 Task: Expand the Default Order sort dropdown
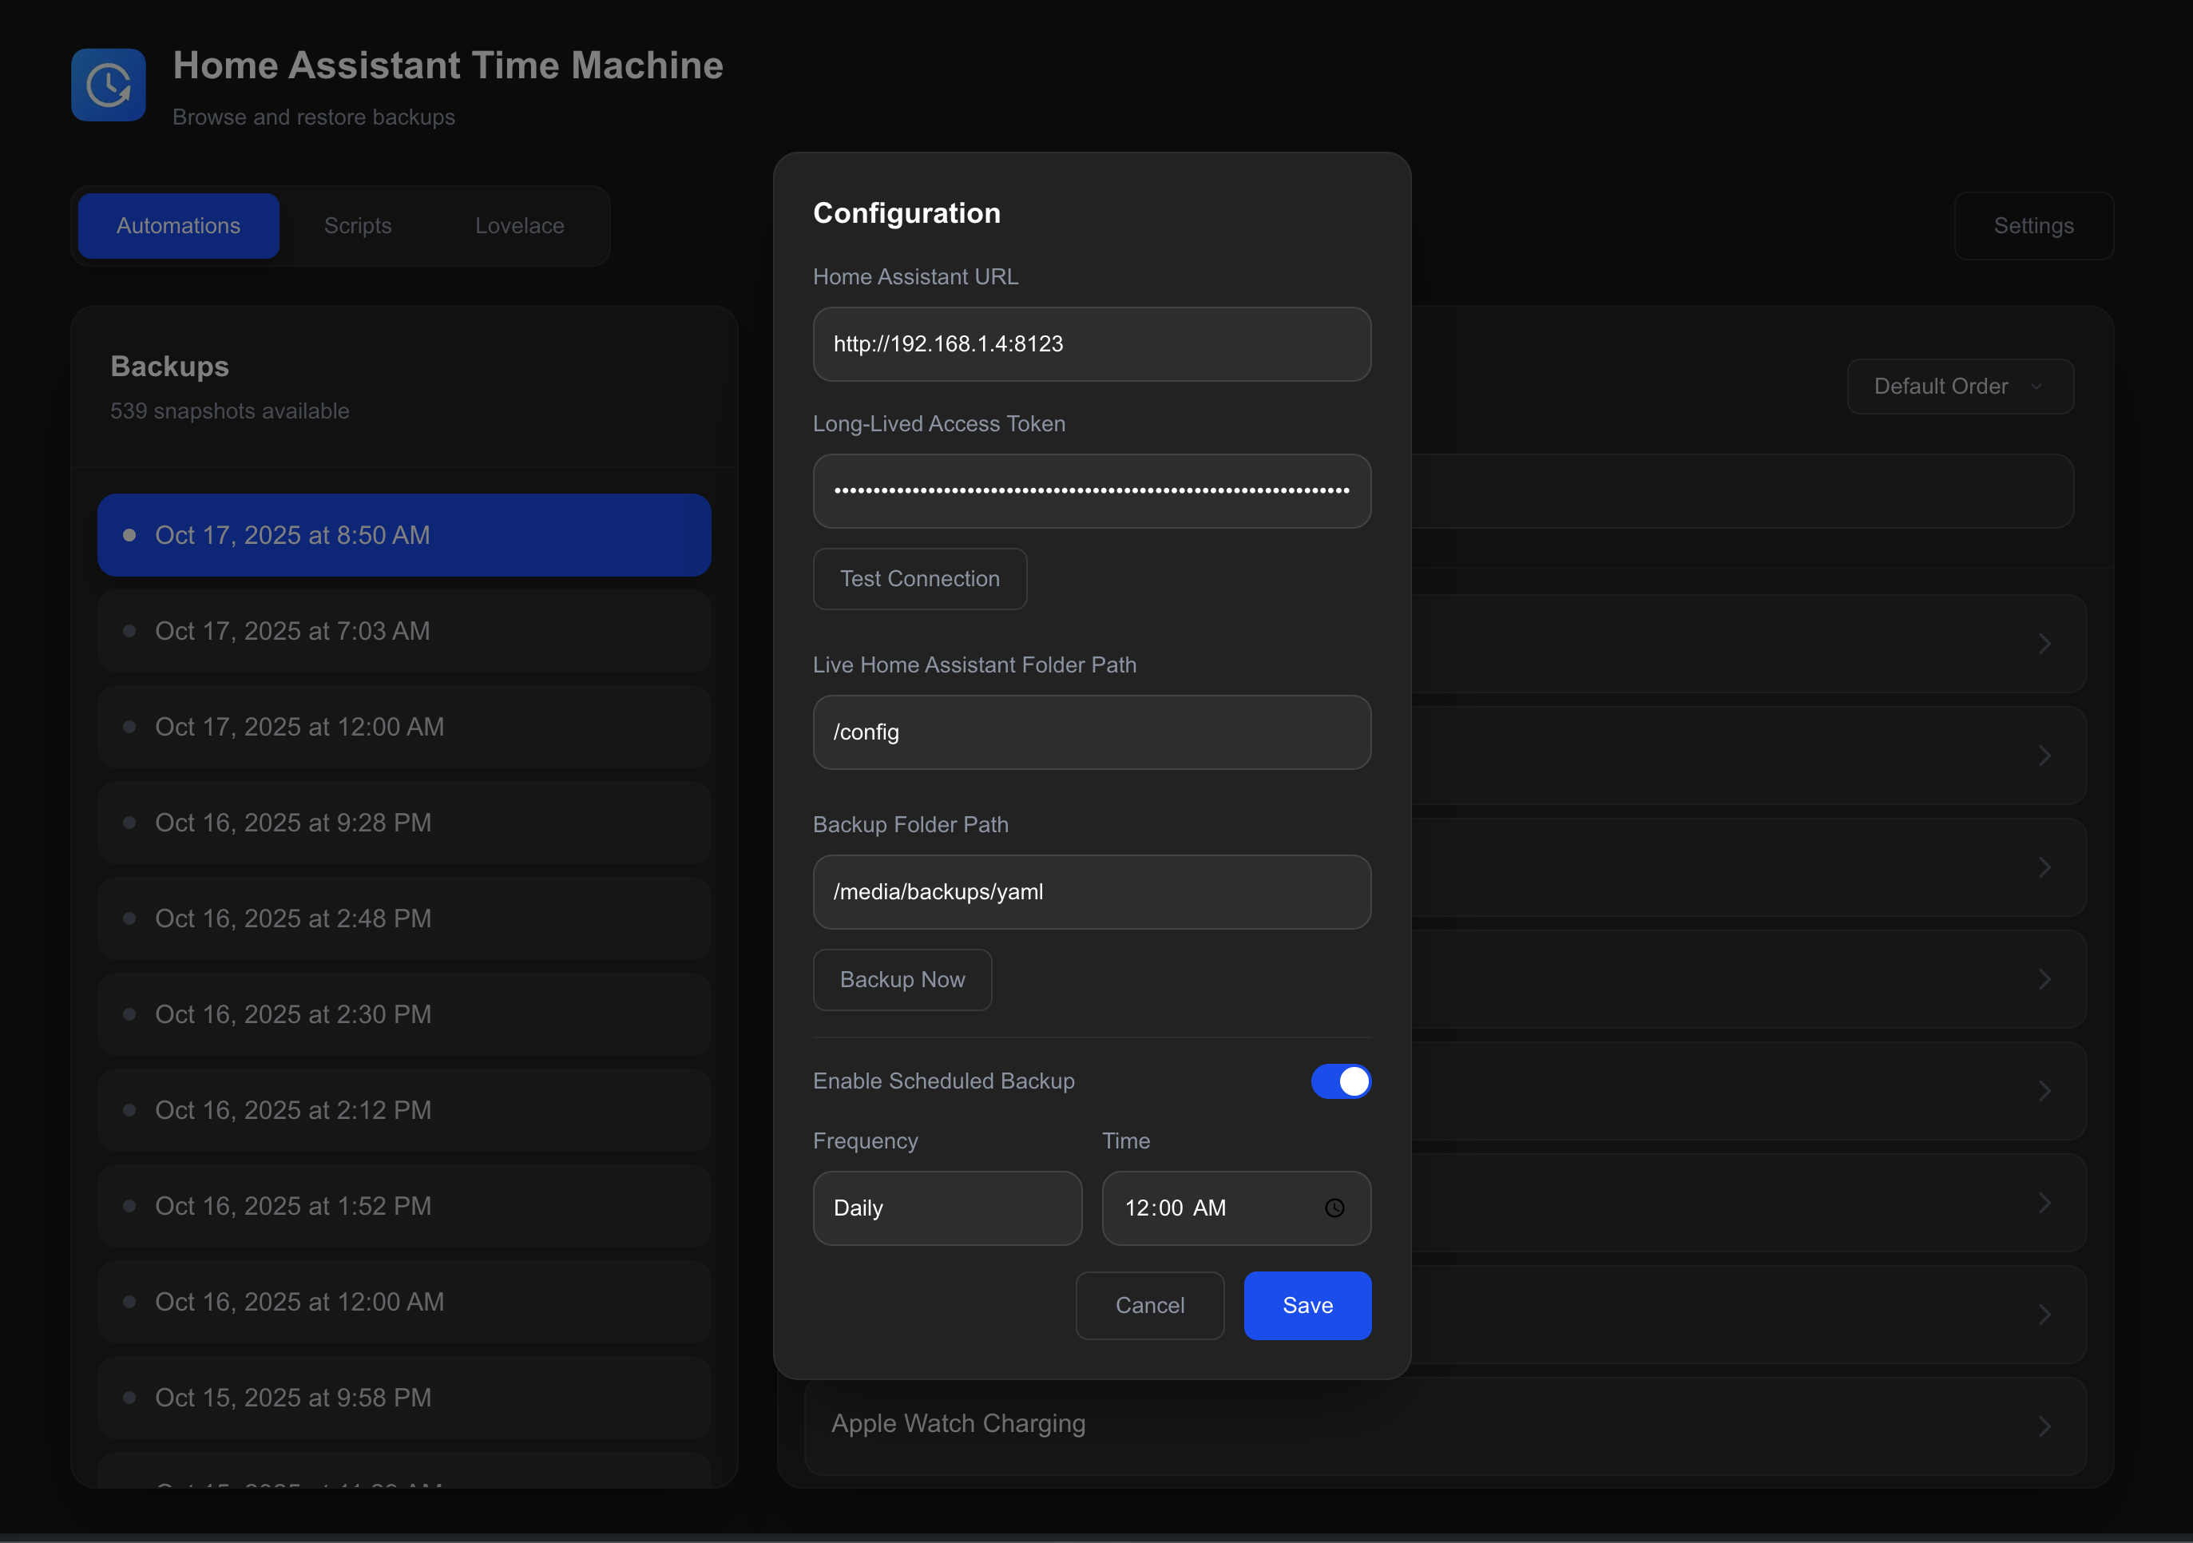1959,386
